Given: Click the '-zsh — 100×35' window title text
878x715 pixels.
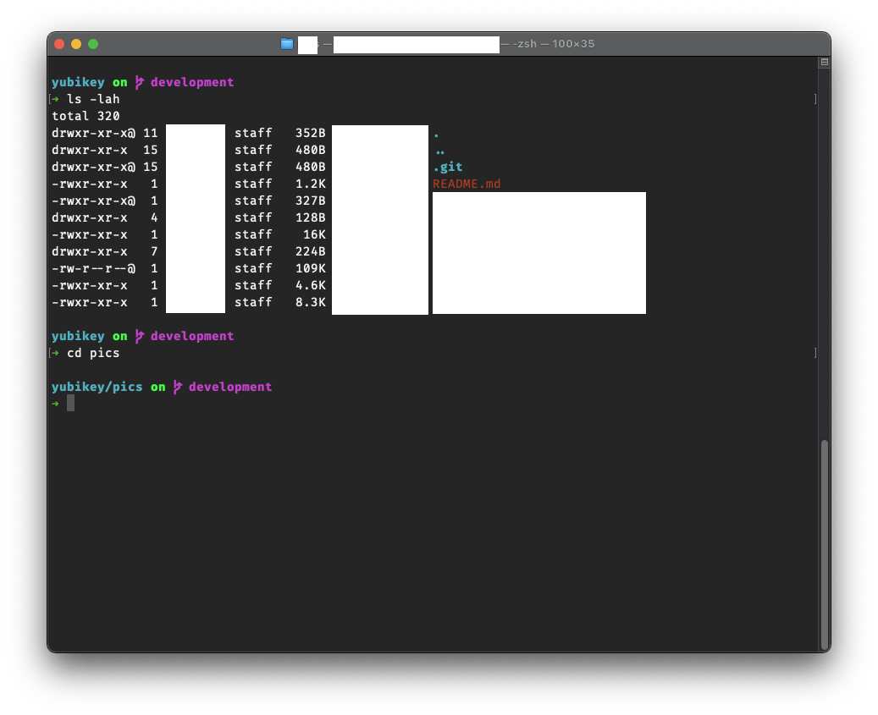Looking at the screenshot, I should click(x=554, y=44).
